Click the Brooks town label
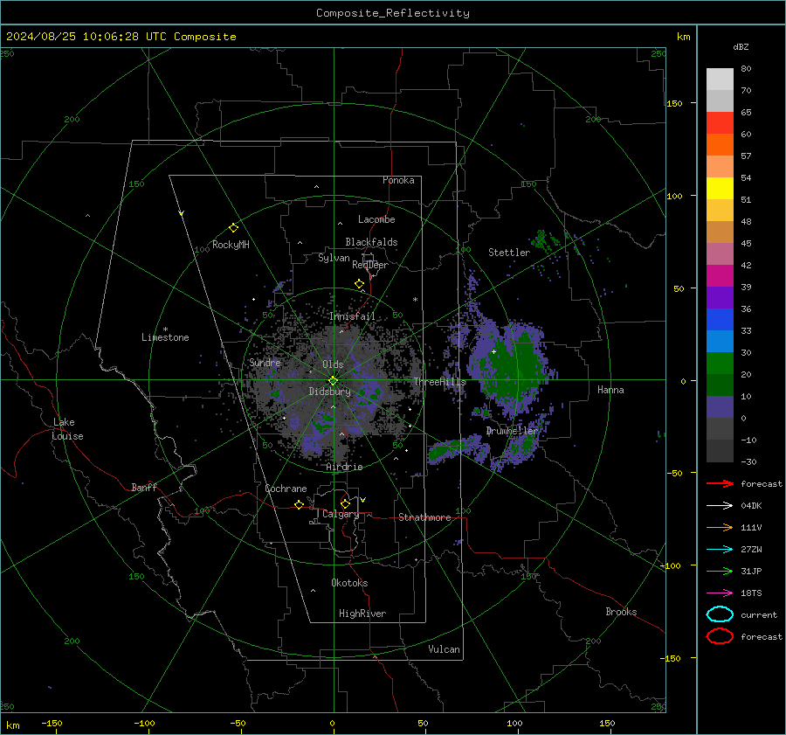The image size is (786, 735). click(x=621, y=612)
